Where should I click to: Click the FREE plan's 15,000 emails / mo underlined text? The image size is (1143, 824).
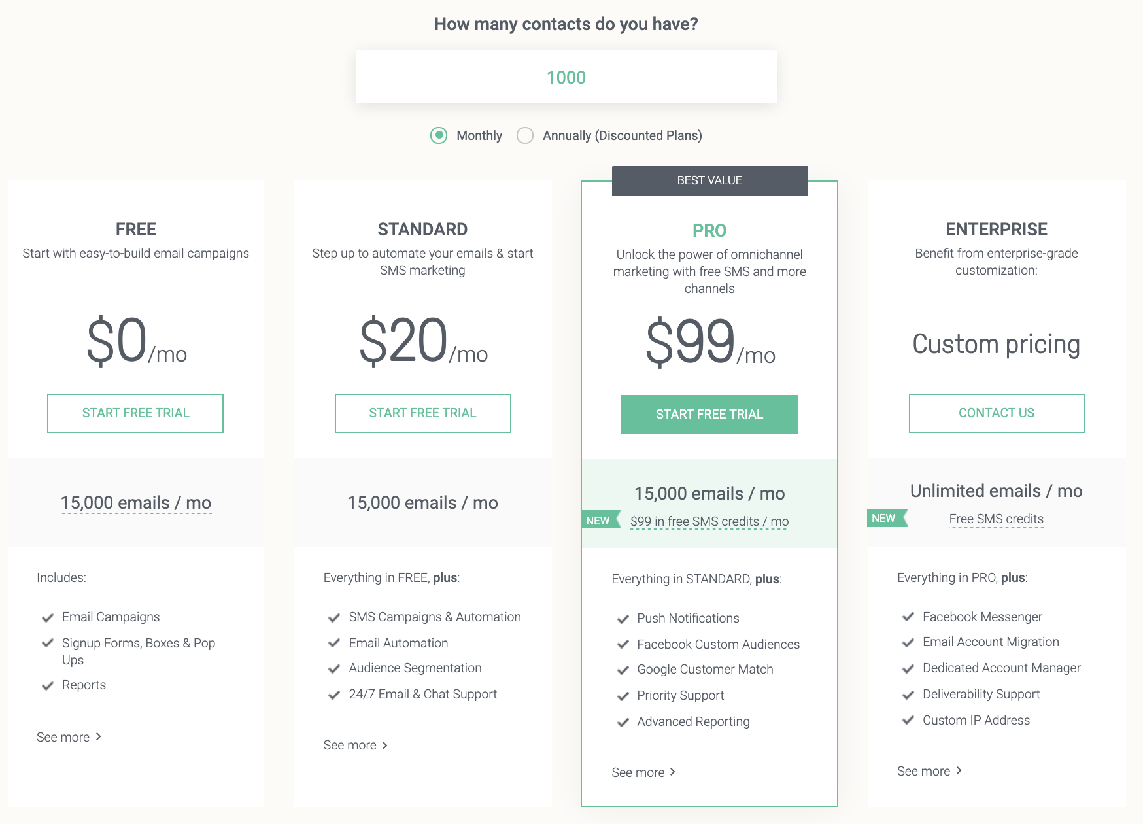(136, 503)
